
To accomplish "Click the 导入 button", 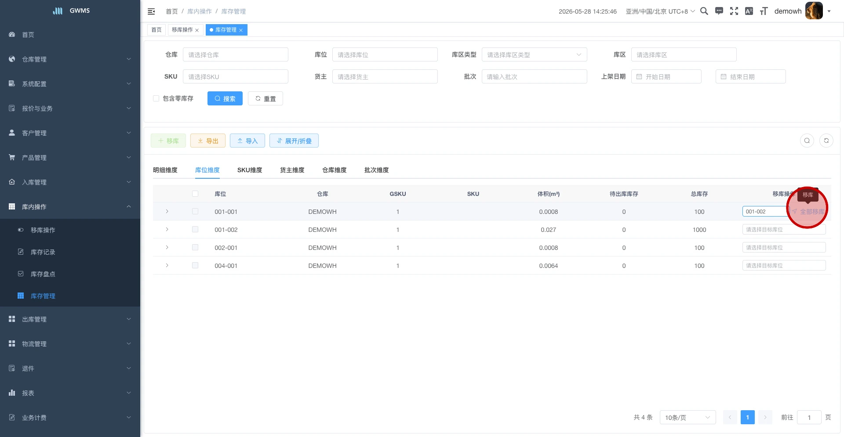I will pos(247,141).
